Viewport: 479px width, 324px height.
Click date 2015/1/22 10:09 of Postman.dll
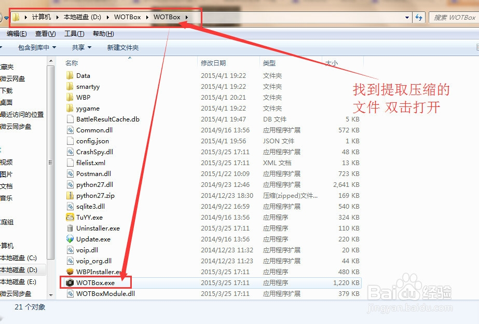[225, 173]
